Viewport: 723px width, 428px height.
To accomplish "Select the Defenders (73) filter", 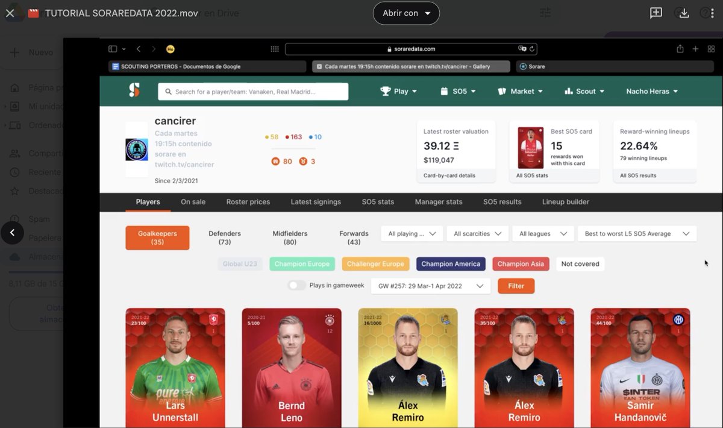I will (x=225, y=238).
